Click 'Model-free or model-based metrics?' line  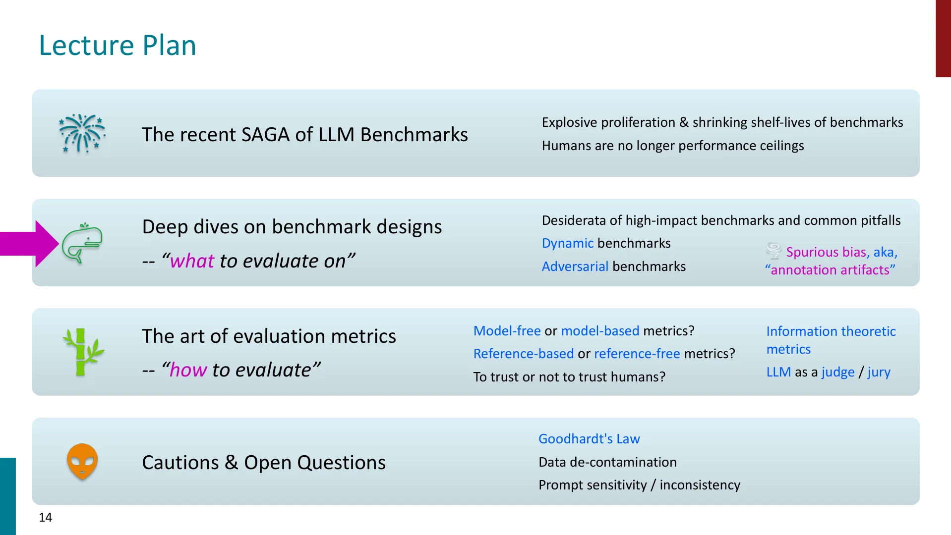[584, 331]
